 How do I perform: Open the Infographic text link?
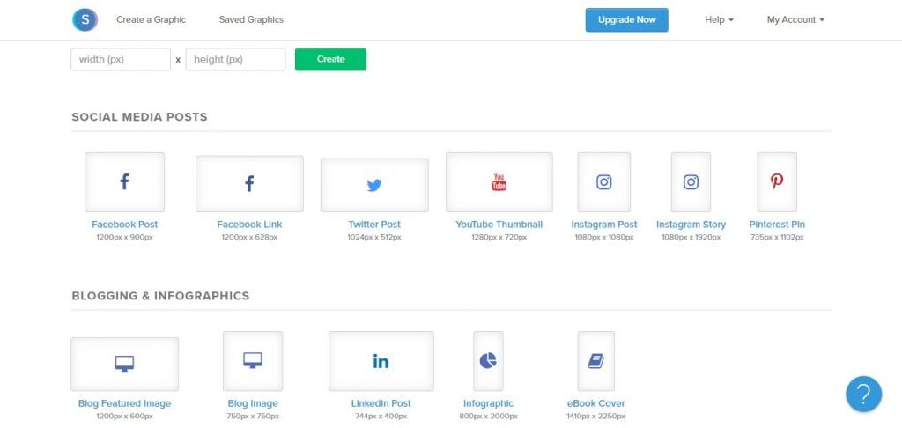(x=488, y=403)
